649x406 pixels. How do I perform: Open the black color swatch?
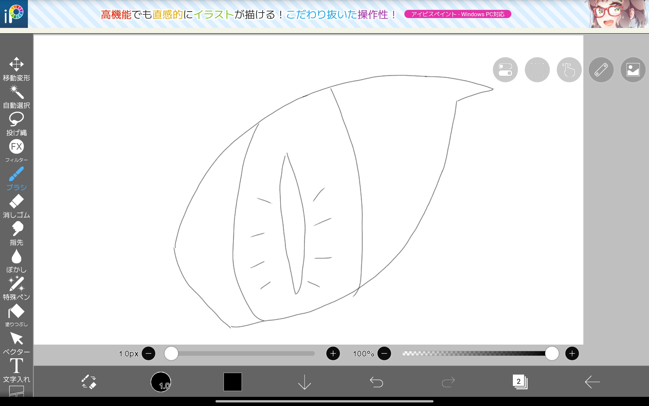tap(232, 382)
